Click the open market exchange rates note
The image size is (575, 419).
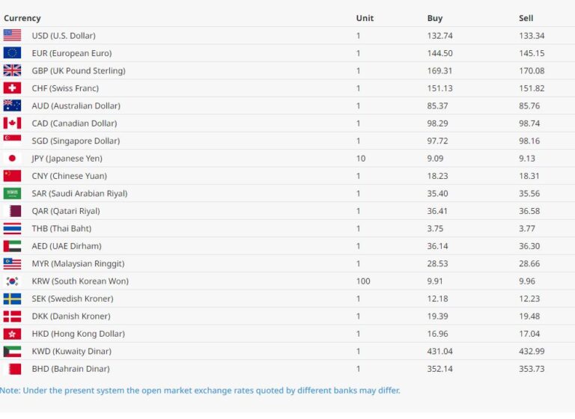point(200,390)
